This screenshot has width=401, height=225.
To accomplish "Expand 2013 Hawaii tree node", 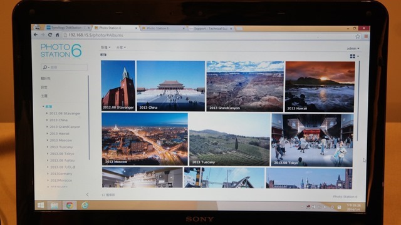I will (47, 133).
